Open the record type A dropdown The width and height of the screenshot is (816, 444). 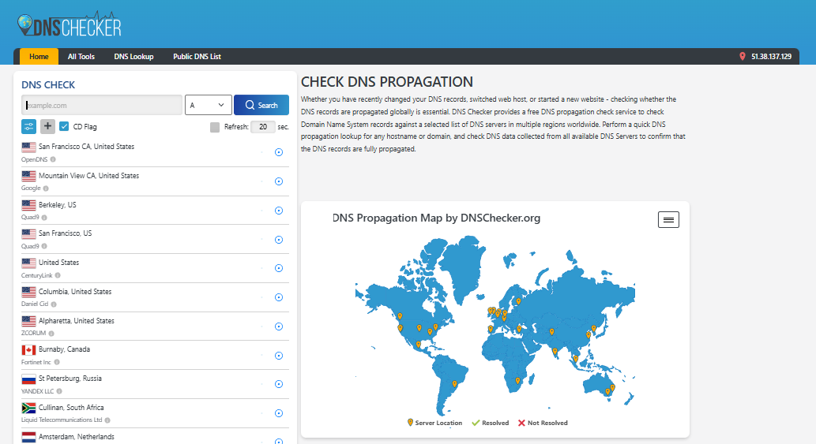tap(209, 105)
